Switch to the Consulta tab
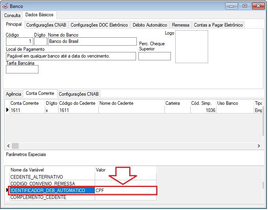 tap(12, 15)
